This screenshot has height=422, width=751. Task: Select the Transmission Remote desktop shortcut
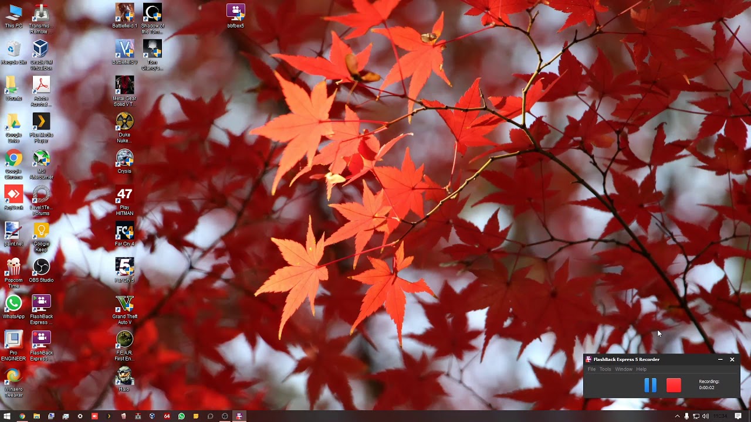(40, 19)
